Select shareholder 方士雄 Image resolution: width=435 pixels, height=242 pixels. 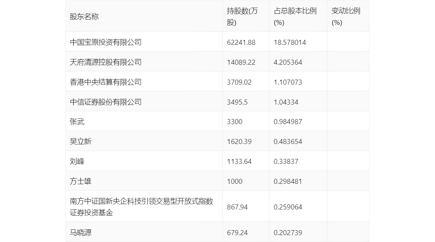(81, 181)
